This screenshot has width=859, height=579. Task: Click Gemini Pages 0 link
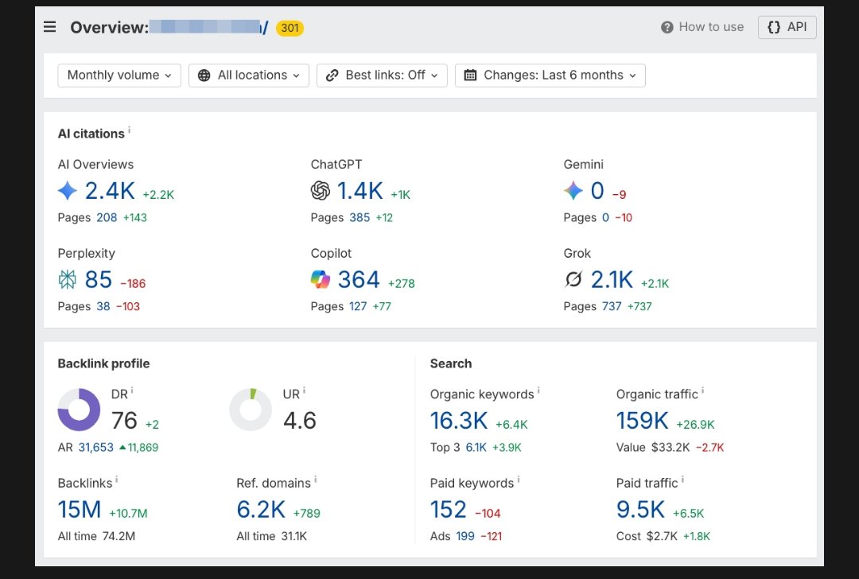[605, 217]
